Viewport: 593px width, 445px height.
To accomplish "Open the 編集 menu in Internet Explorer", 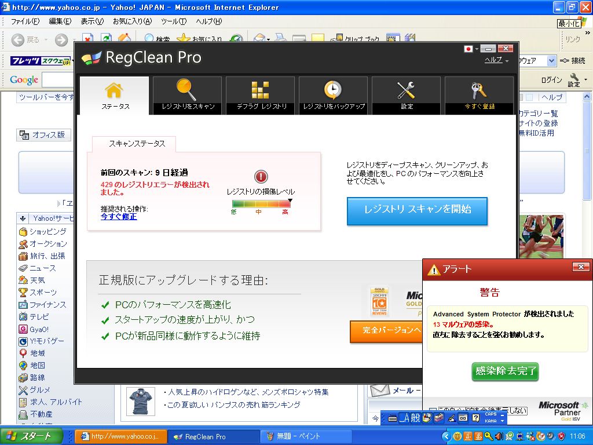I will pos(60,21).
